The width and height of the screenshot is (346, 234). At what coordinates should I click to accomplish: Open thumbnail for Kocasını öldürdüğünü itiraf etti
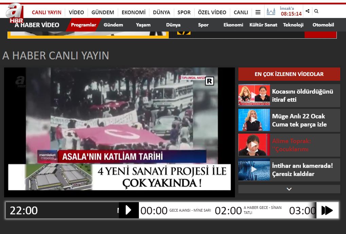point(254,95)
